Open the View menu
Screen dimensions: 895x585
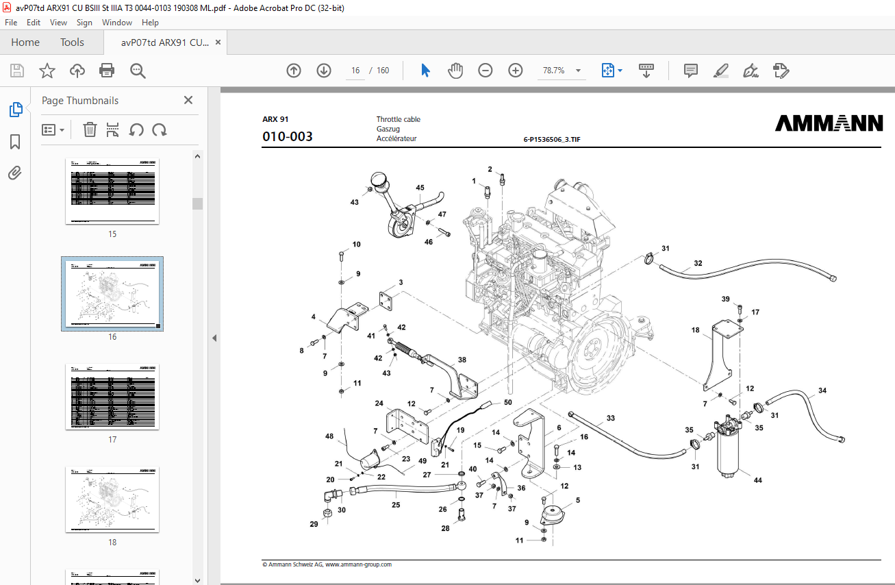(58, 23)
